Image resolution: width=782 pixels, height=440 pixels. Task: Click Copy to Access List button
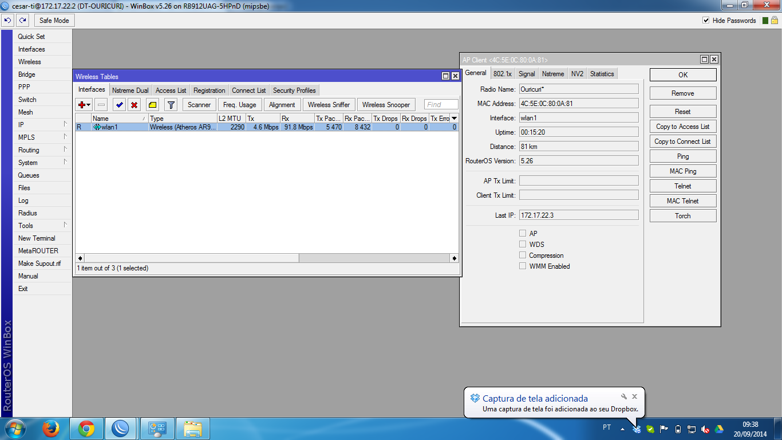(x=683, y=127)
